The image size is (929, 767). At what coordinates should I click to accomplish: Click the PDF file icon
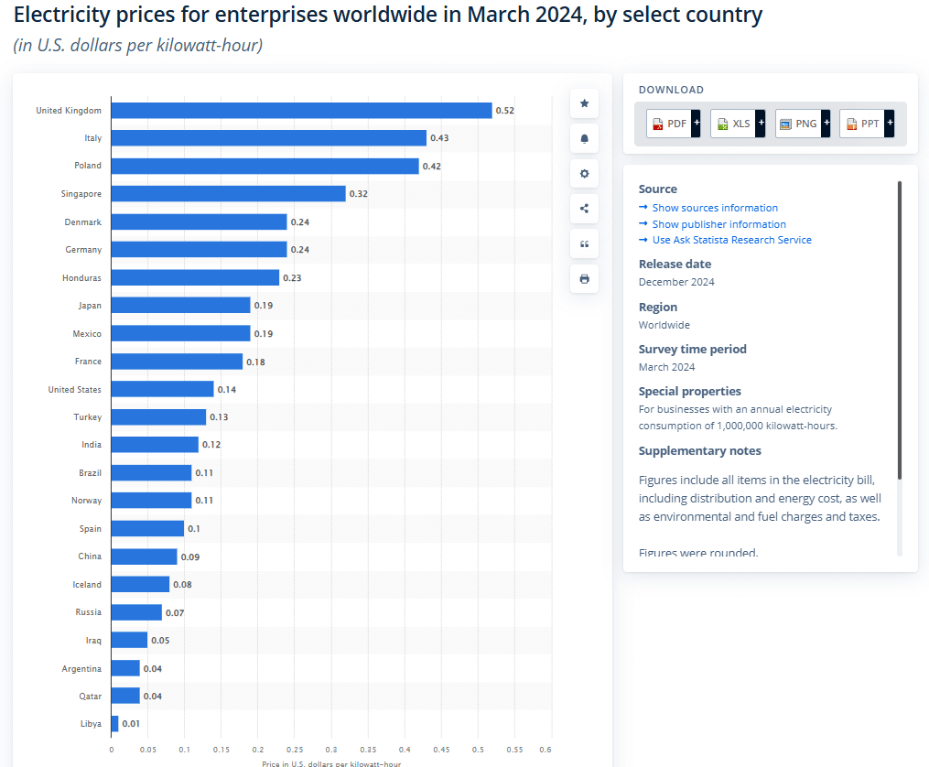point(657,124)
